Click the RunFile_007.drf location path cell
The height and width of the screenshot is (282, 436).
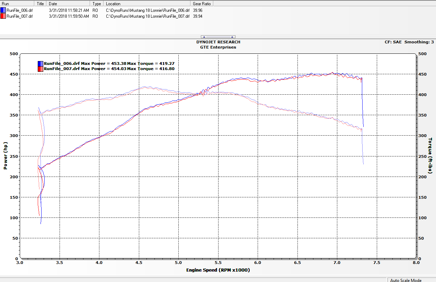coord(148,16)
